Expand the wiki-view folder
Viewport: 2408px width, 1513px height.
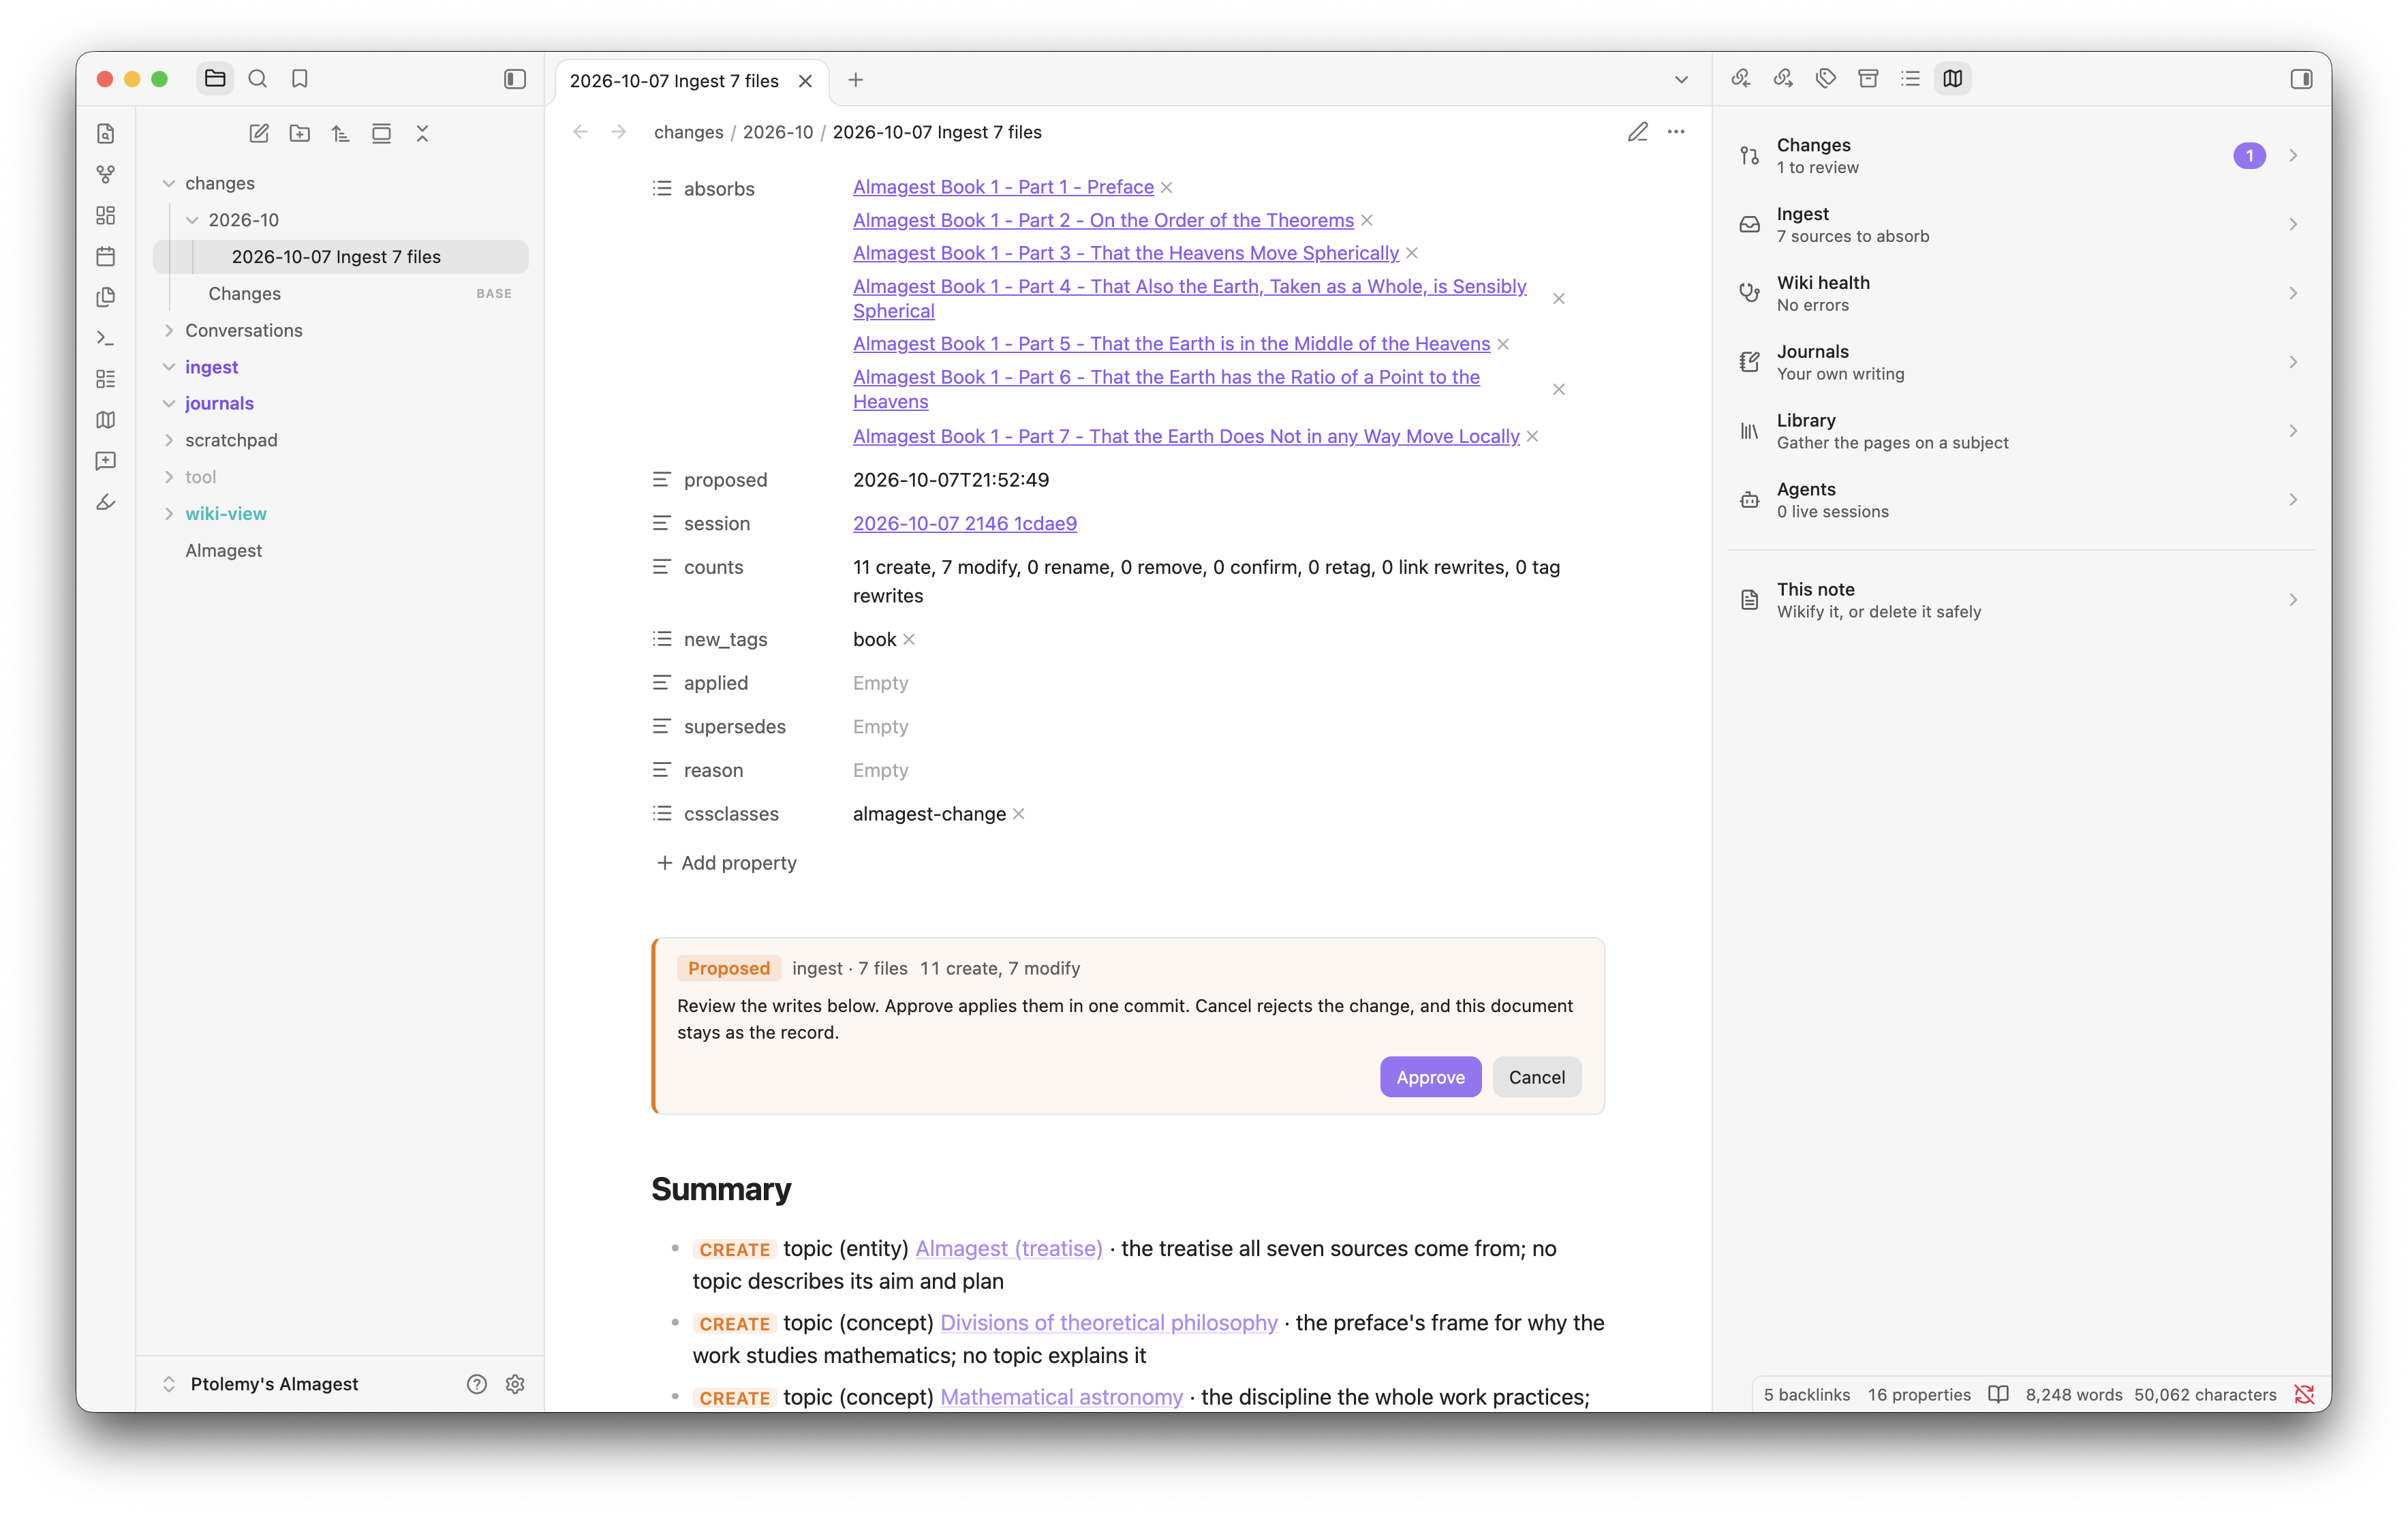click(x=169, y=513)
